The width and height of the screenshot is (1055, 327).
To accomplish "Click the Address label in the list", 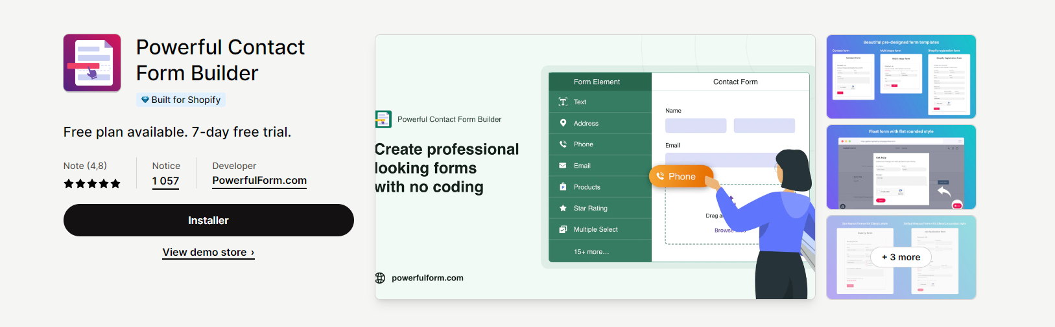I will point(586,123).
